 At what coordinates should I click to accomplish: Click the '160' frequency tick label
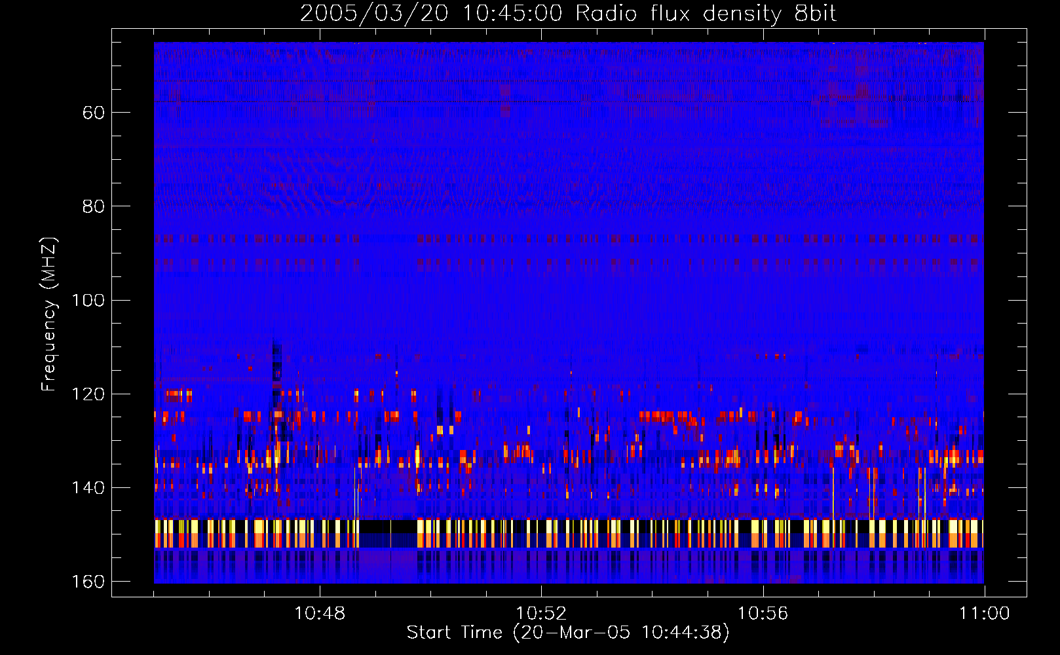pyautogui.click(x=88, y=582)
